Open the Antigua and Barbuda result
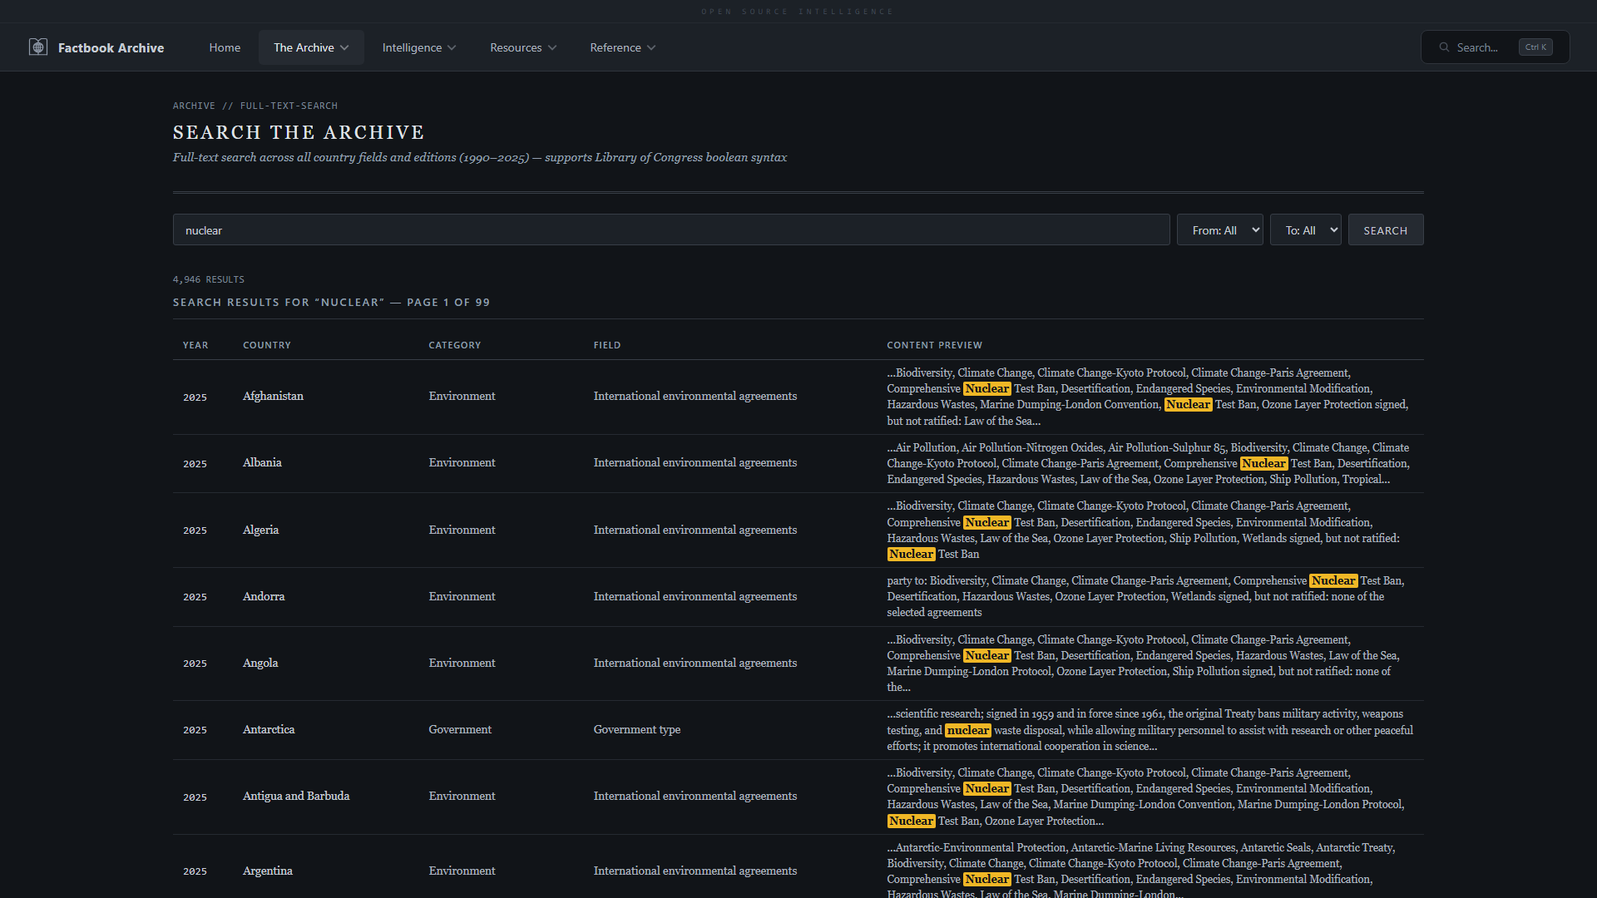1597x898 pixels. 296,796
